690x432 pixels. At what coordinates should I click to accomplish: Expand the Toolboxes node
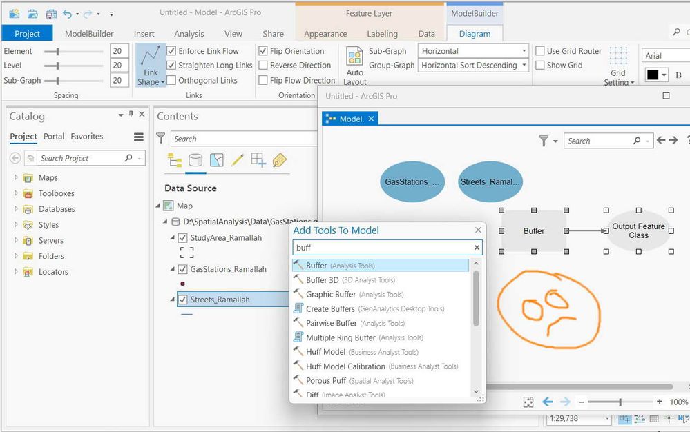pyautogui.click(x=16, y=193)
